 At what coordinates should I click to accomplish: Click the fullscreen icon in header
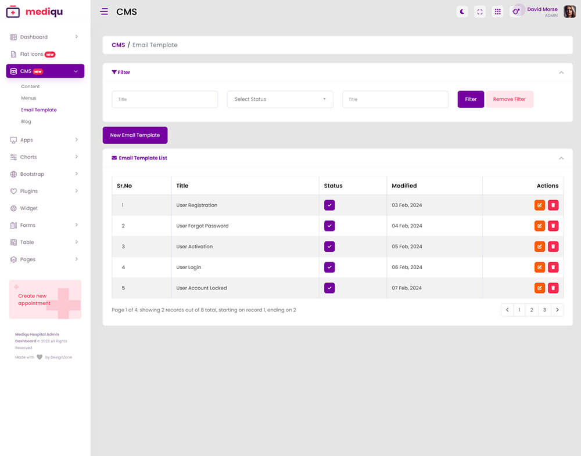point(480,12)
